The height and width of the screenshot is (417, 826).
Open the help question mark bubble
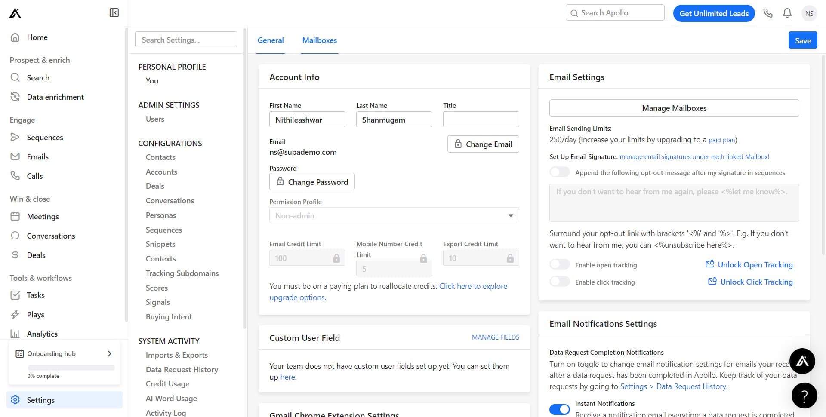(x=804, y=395)
